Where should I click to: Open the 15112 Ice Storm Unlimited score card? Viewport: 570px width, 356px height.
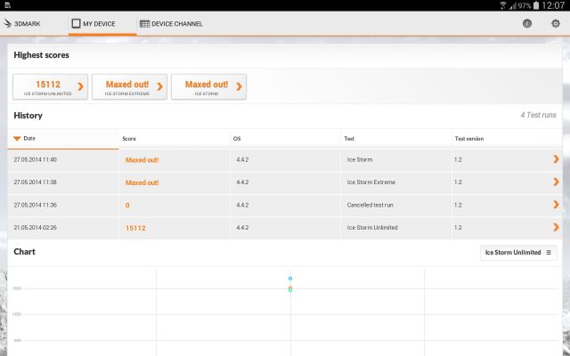pos(50,86)
